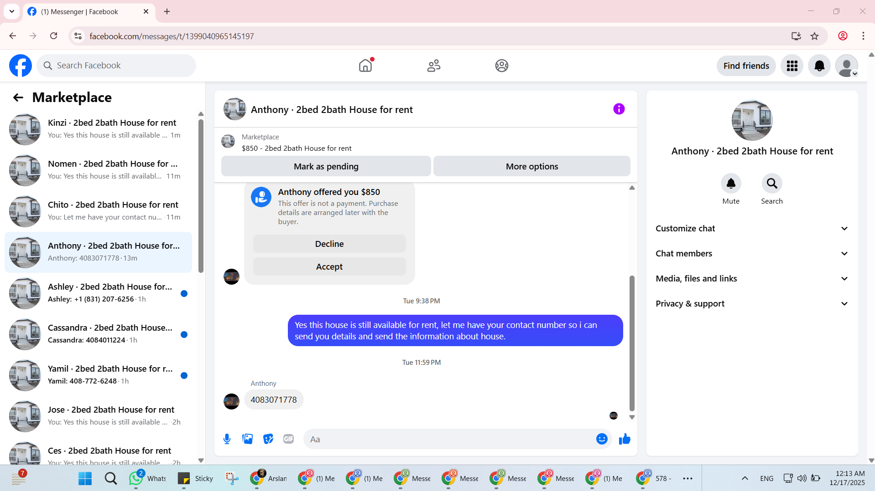This screenshot has width=875, height=491.
Task: Open Windows Start menu
Action: tap(85, 478)
